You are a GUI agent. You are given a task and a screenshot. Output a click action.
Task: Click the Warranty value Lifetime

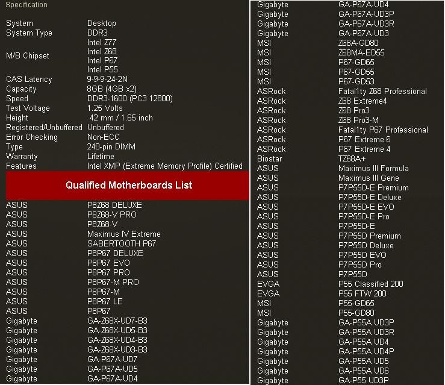[101, 157]
